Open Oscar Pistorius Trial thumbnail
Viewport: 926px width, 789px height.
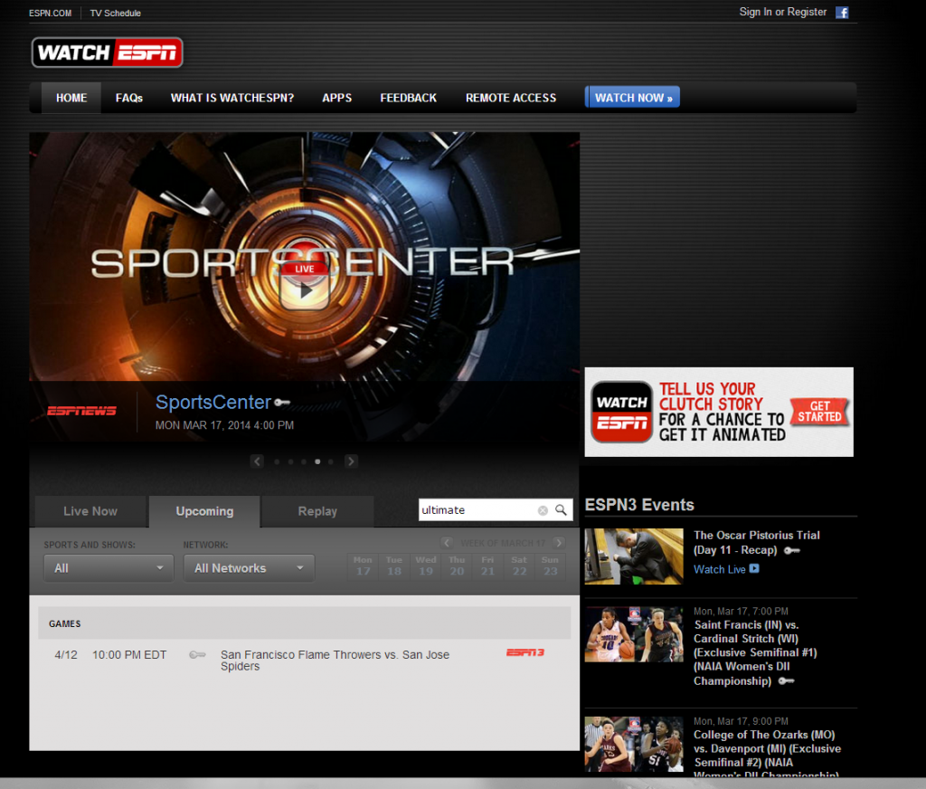(x=634, y=556)
